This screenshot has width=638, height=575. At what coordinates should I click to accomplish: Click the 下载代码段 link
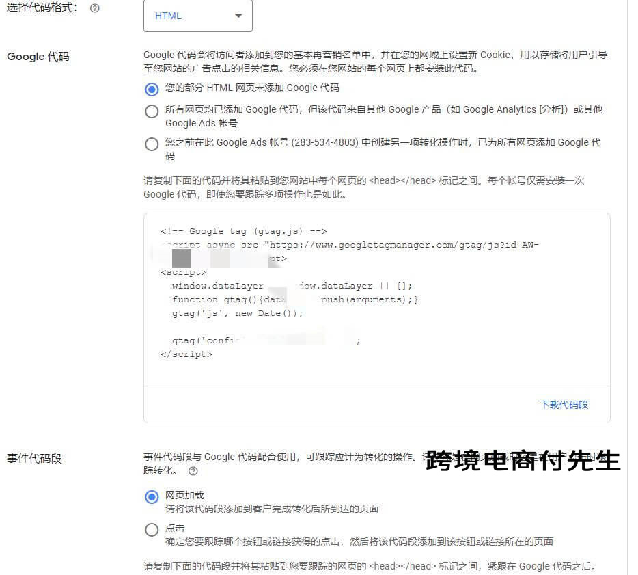coord(564,405)
